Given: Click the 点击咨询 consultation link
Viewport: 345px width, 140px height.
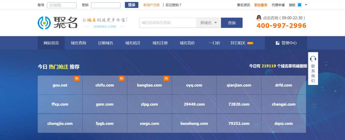Looking at the screenshot, I should (x=284, y=18).
